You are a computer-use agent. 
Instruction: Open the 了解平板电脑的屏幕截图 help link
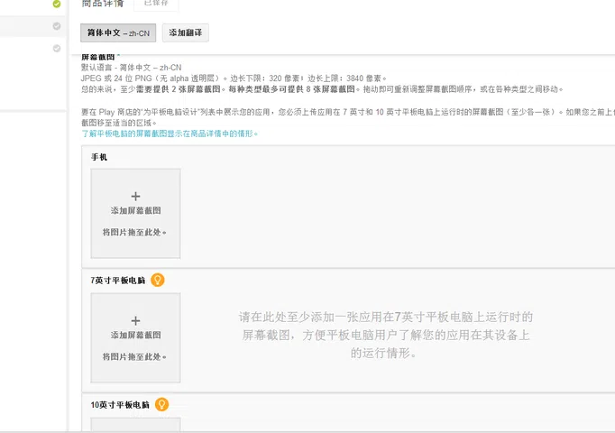pos(170,134)
